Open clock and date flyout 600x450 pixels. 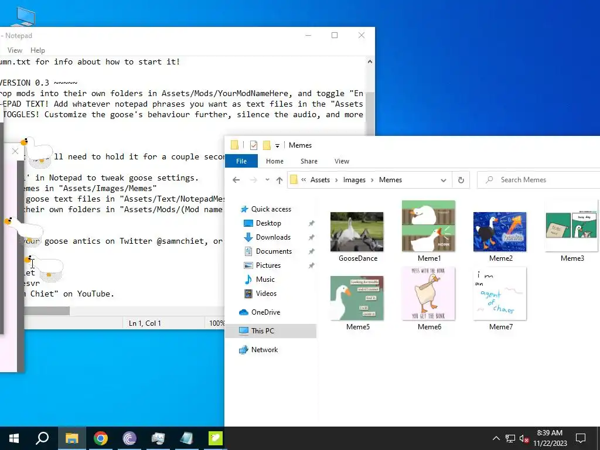click(550, 438)
